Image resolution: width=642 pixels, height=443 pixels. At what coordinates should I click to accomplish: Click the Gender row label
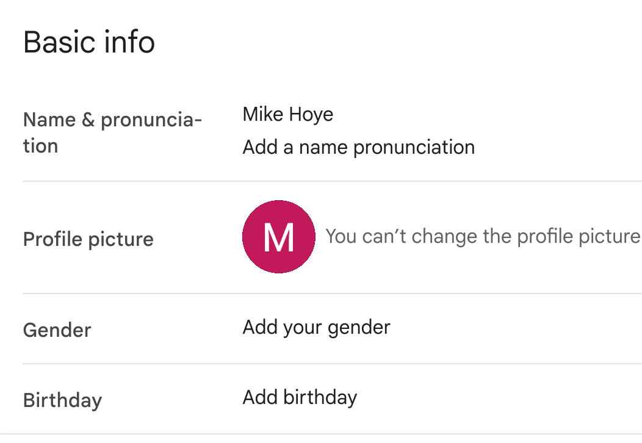[57, 330]
